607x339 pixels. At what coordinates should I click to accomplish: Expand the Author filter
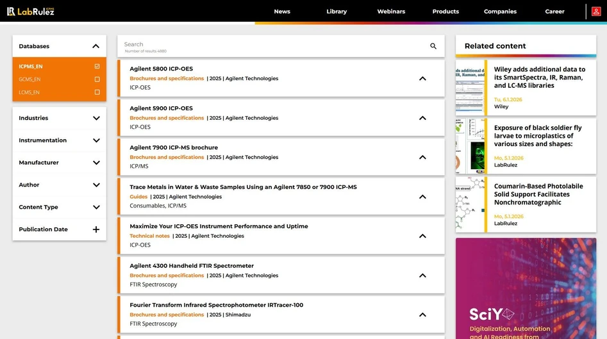[96, 185]
